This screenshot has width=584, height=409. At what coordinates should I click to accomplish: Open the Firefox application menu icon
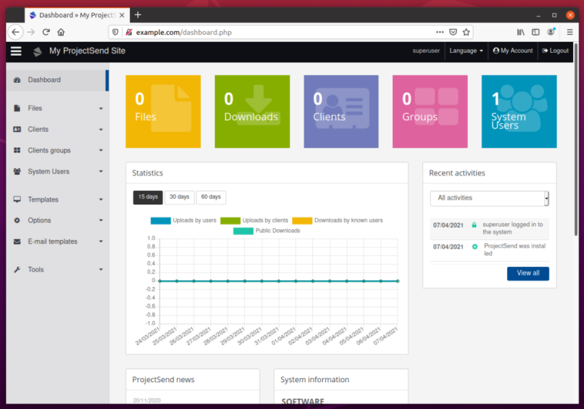(570, 32)
